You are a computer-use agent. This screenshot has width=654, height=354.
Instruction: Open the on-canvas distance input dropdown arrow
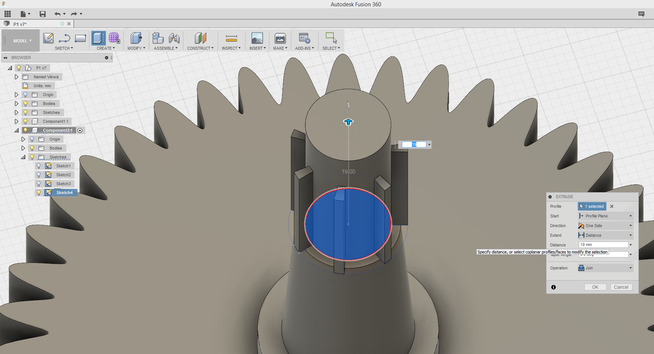[x=429, y=145]
